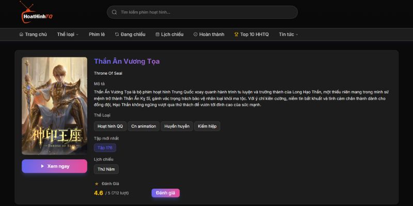Select the Kiếm hiệp genre tag
The width and height of the screenshot is (413, 206).
pos(208,126)
